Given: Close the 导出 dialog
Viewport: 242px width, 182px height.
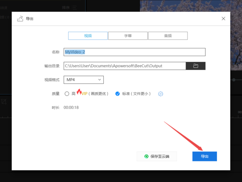Looking at the screenshot, I should click(x=224, y=19).
